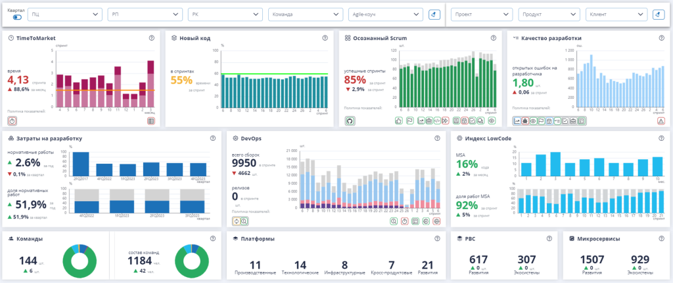Expand the Agile-коуч dropdown
This screenshot has height=283, width=673.
point(386,14)
